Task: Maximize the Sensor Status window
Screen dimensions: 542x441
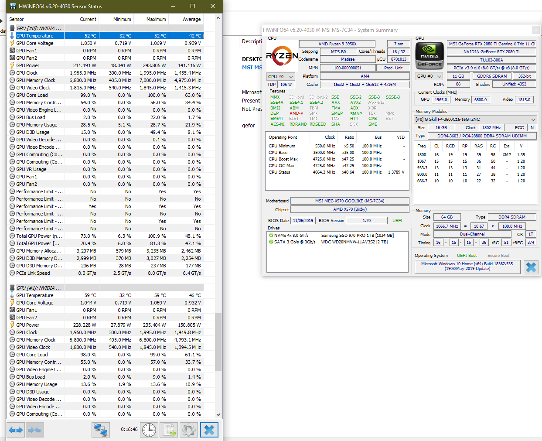Action: pyautogui.click(x=193, y=6)
